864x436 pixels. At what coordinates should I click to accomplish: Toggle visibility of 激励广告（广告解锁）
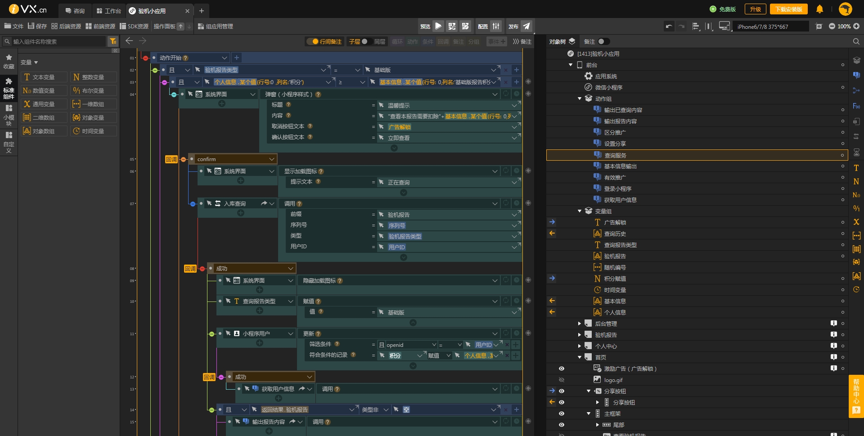click(x=561, y=369)
